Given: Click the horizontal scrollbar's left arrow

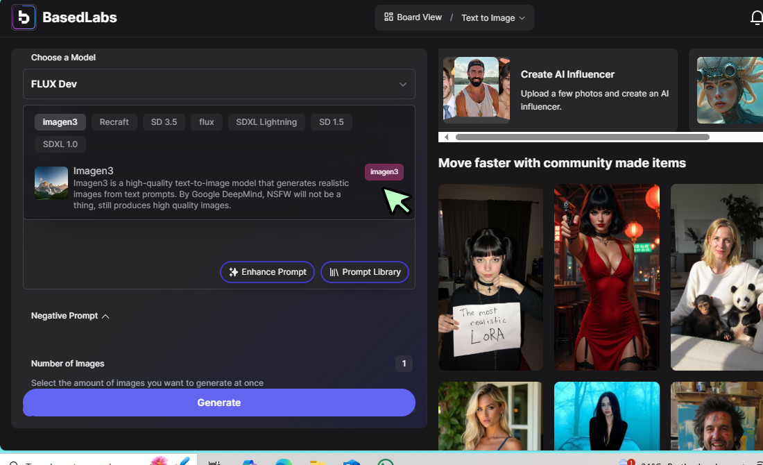Looking at the screenshot, I should [x=446, y=137].
